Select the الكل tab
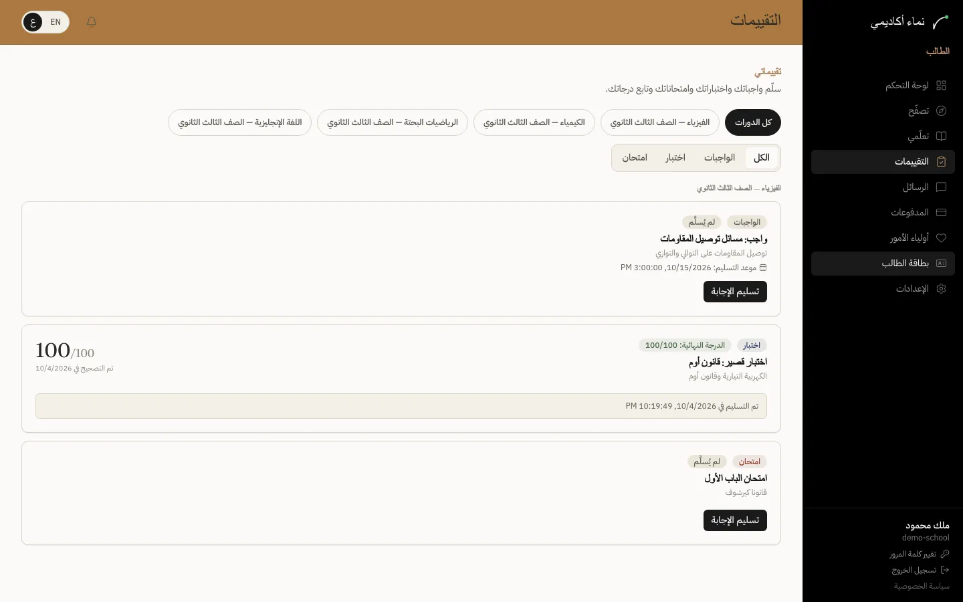The width and height of the screenshot is (963, 602). [x=762, y=158]
